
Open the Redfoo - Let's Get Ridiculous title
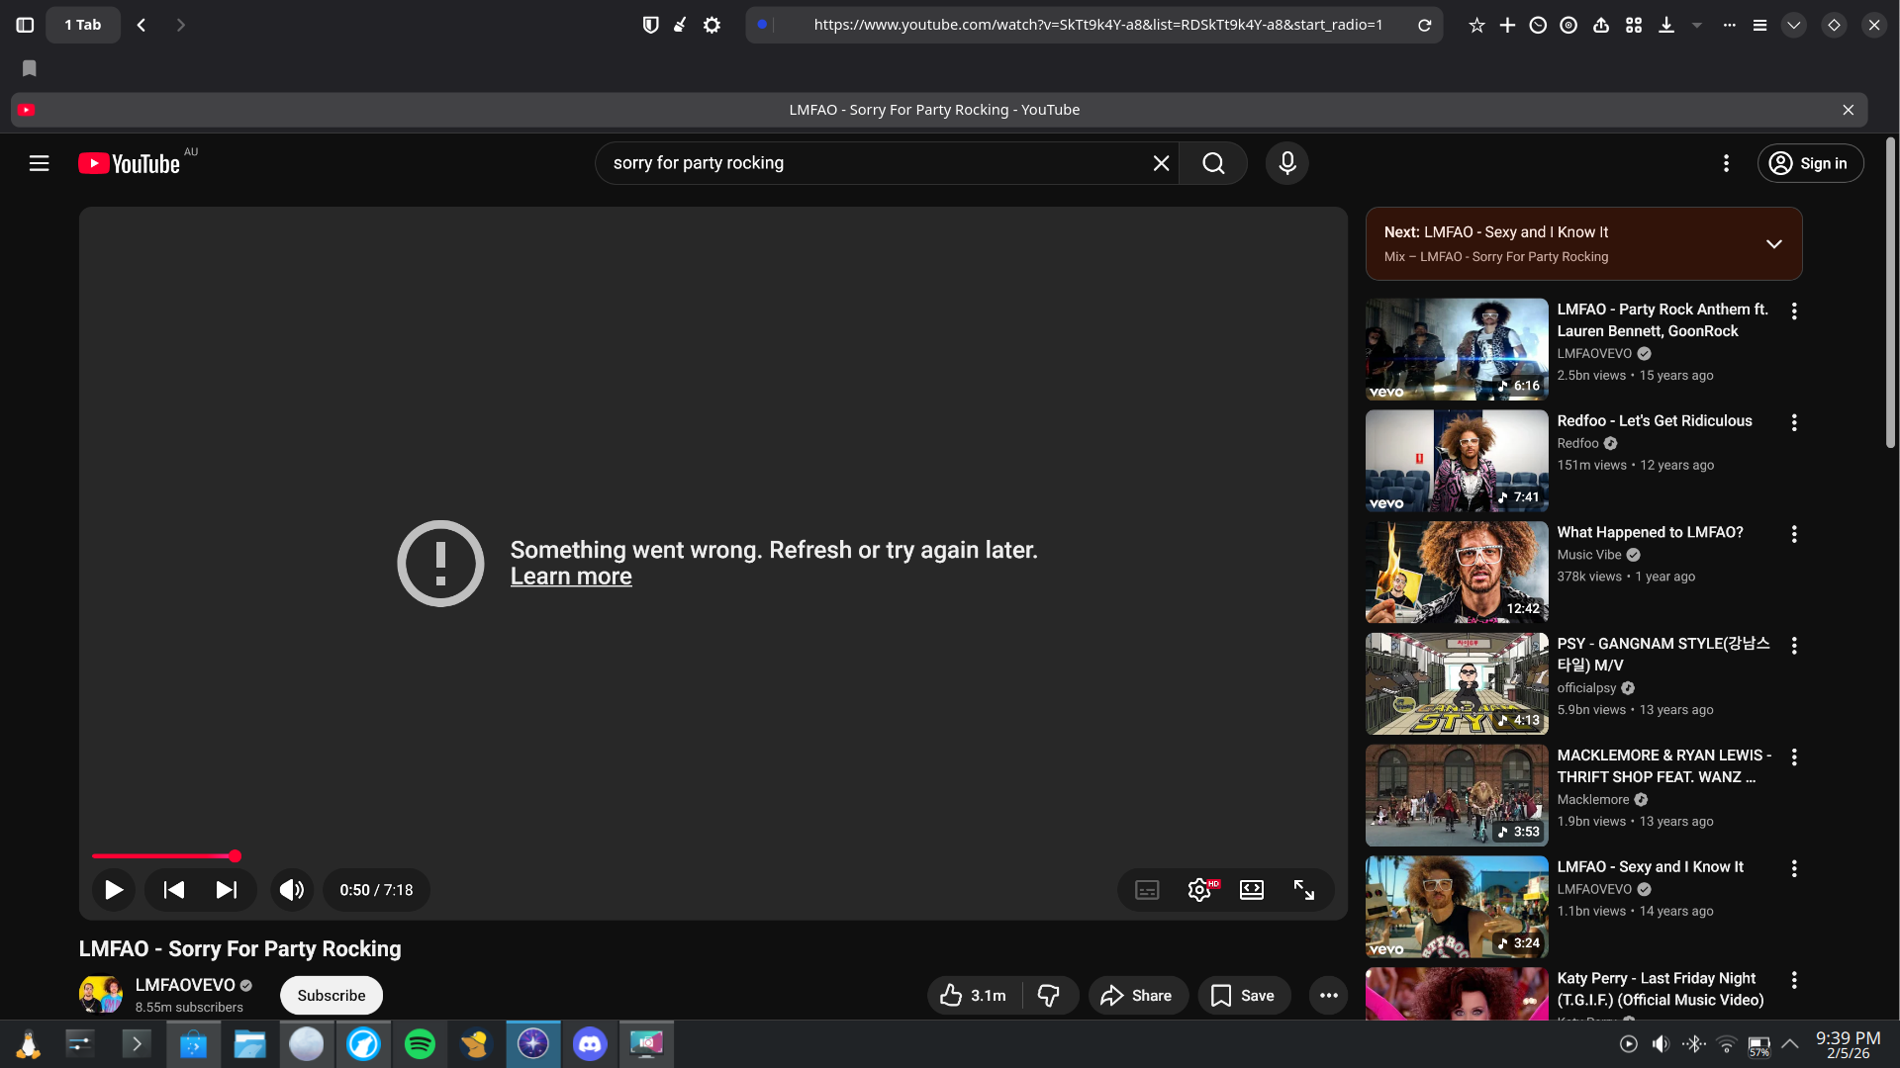point(1655,421)
